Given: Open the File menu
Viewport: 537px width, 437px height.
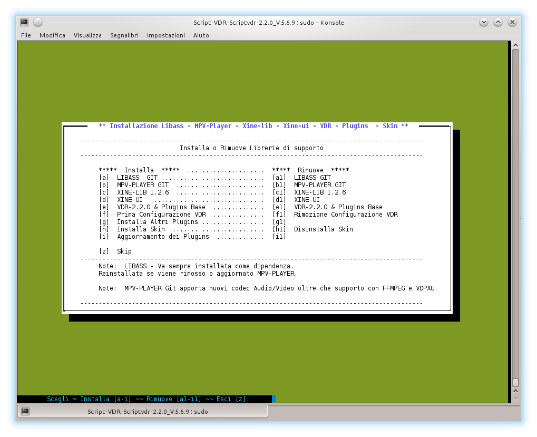Looking at the screenshot, I should tap(26, 35).
